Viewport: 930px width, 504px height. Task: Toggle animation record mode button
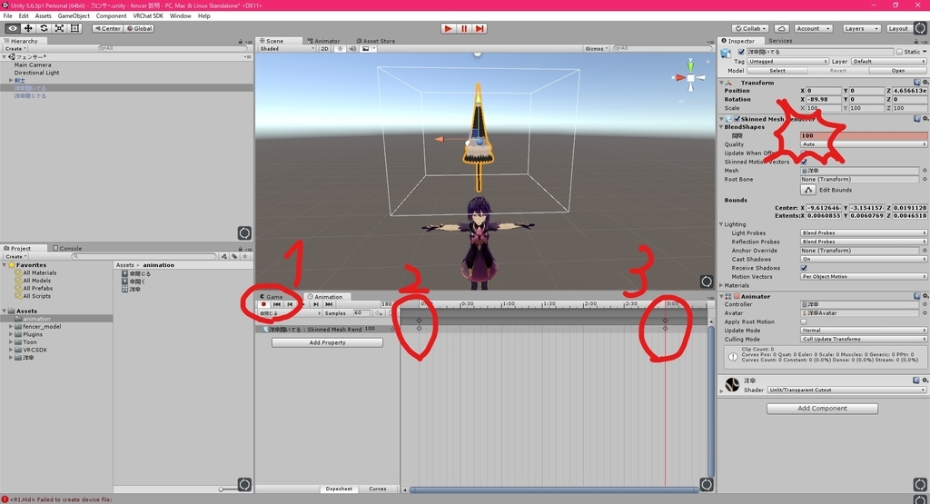[x=264, y=304]
